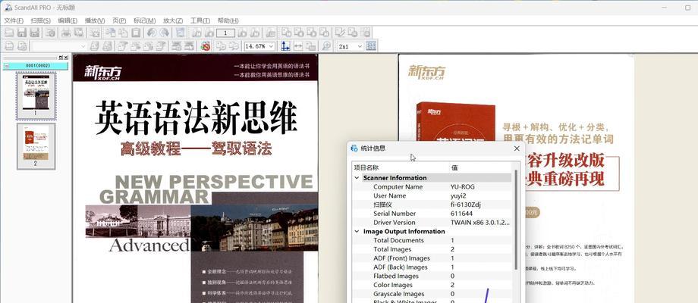Open the 工具(T) menu
The height and width of the screenshot is (303, 698).
point(200,20)
